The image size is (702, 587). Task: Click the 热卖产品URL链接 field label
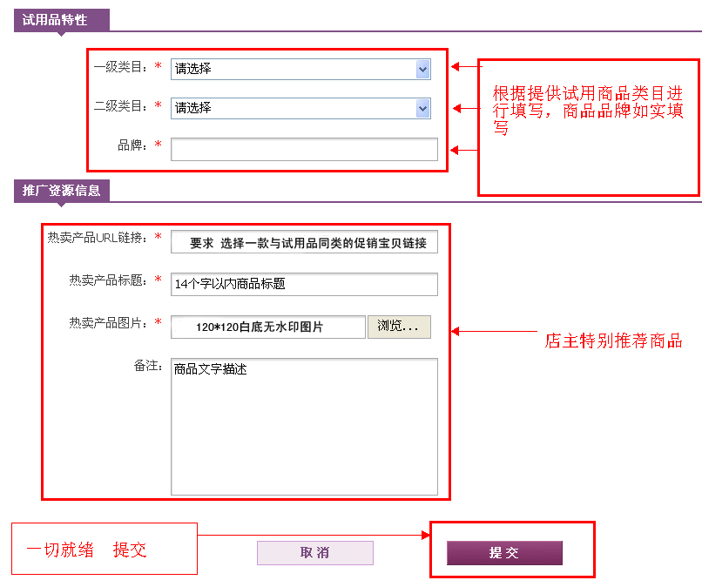click(x=98, y=237)
